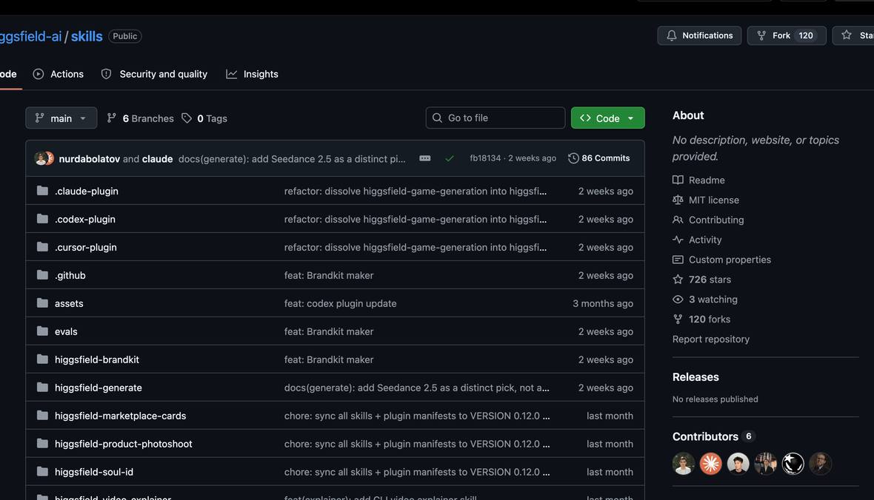Open the .github folder
Screen dimensions: 874x500
coord(70,276)
